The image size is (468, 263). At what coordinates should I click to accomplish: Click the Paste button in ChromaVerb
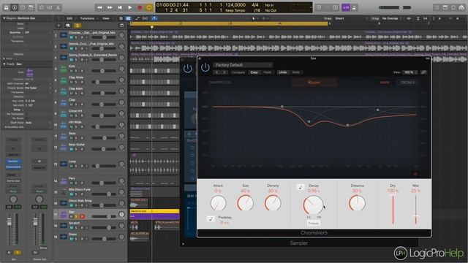268,72
